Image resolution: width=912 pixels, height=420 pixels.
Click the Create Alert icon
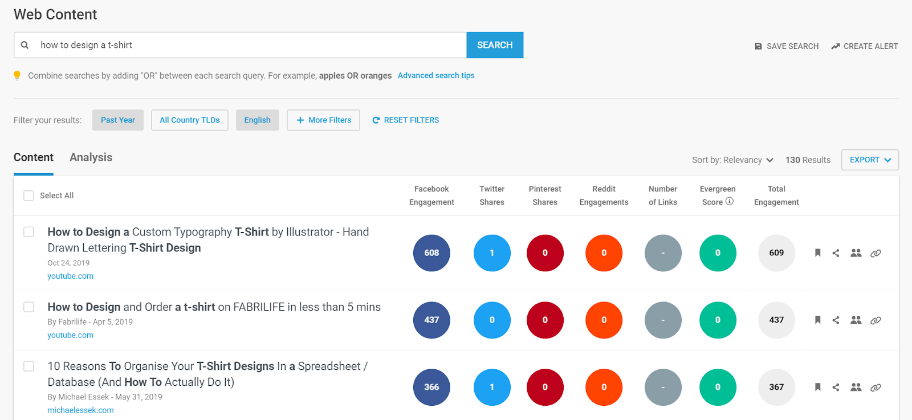[836, 46]
